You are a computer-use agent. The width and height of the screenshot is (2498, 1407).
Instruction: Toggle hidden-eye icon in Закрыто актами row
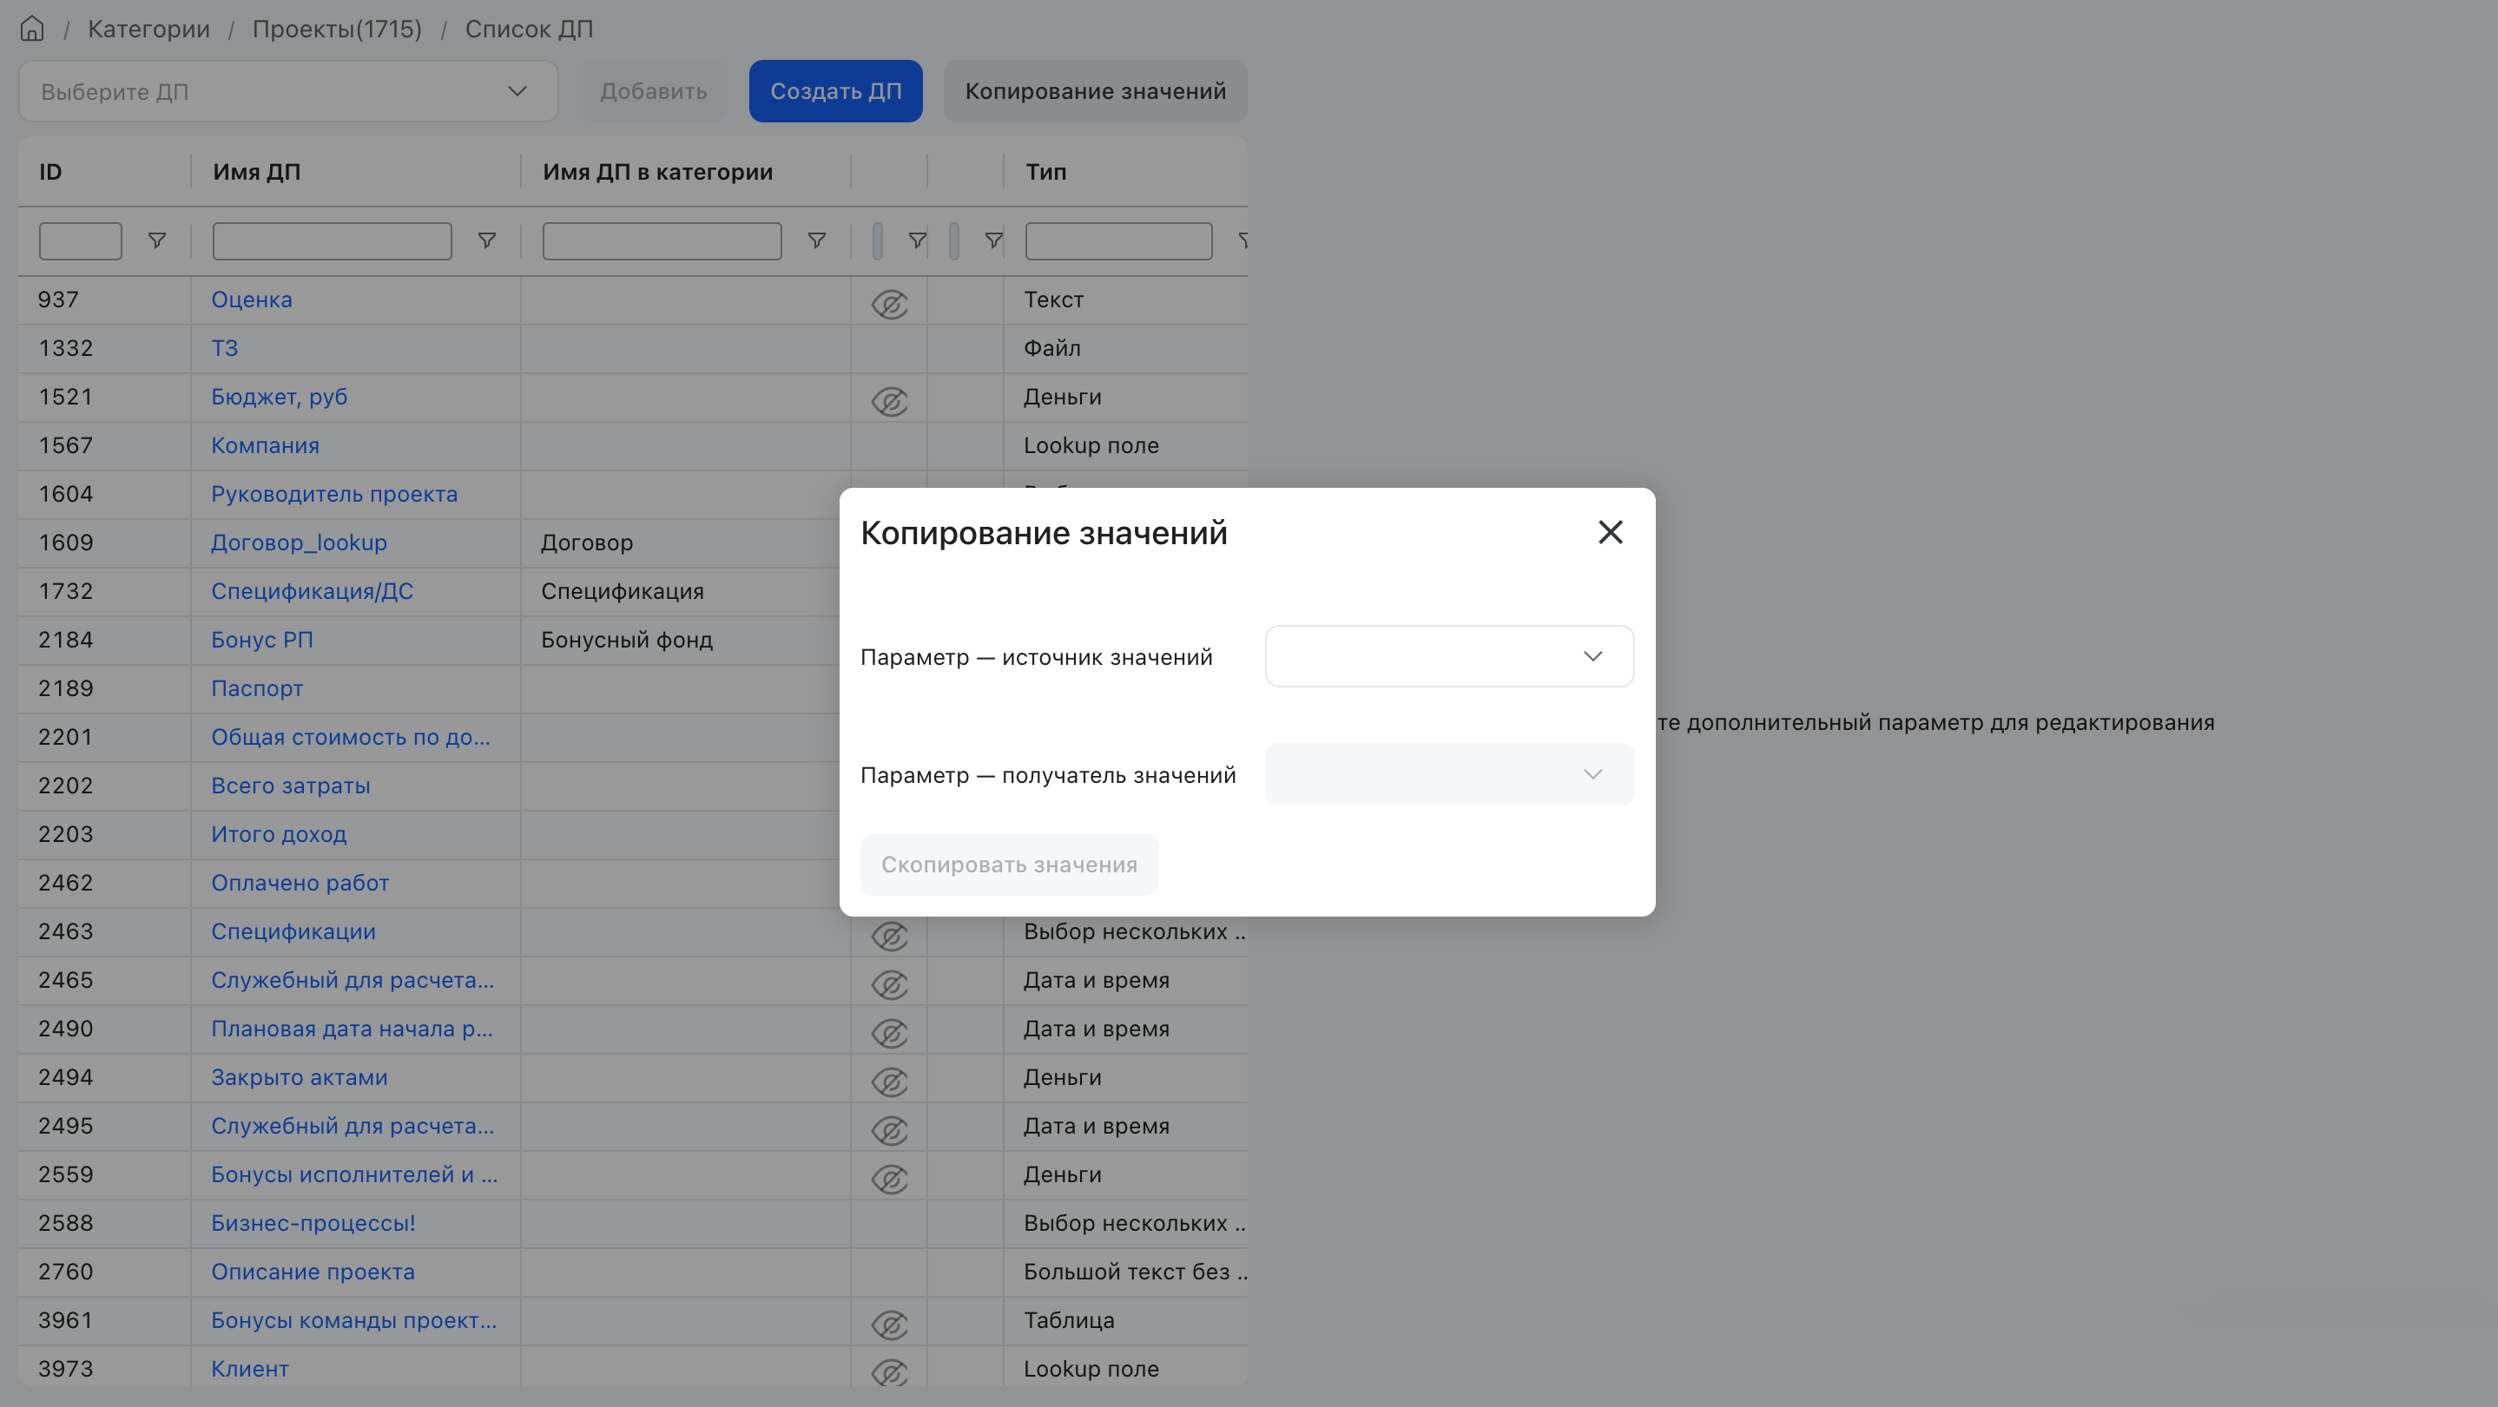(889, 1082)
